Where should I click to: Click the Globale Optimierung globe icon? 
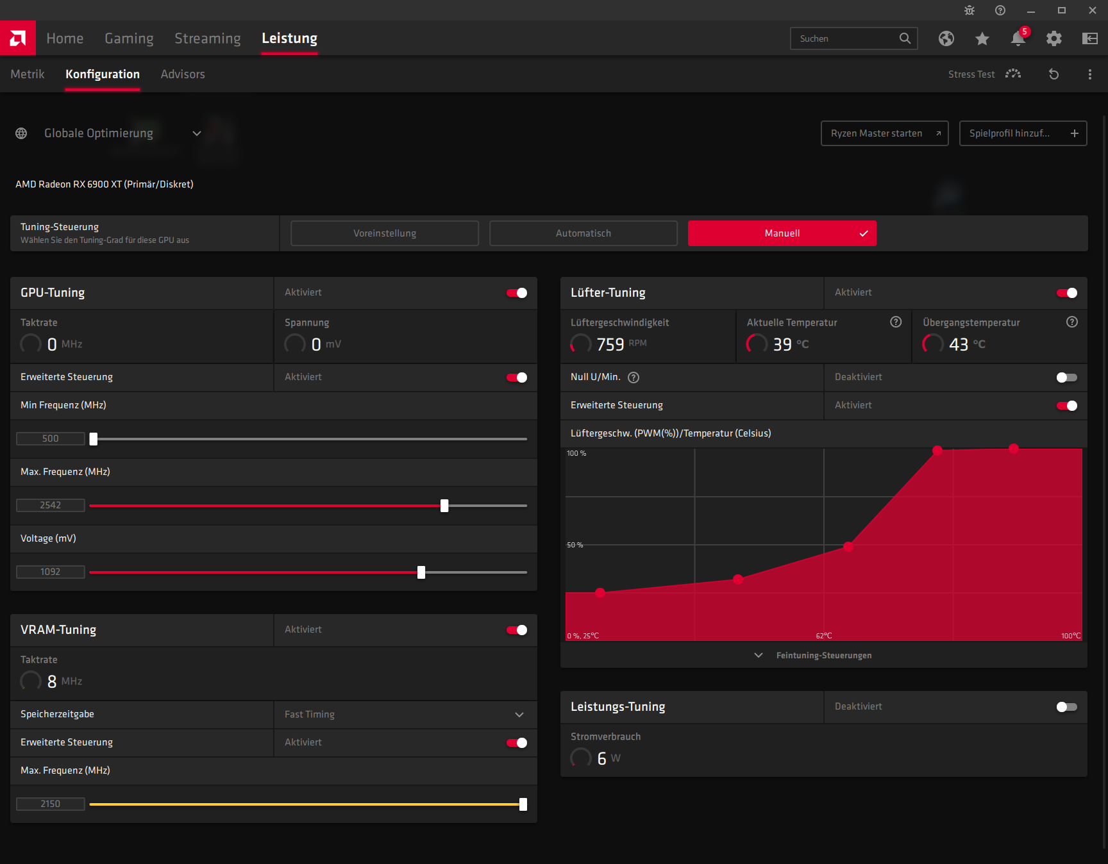[21, 133]
